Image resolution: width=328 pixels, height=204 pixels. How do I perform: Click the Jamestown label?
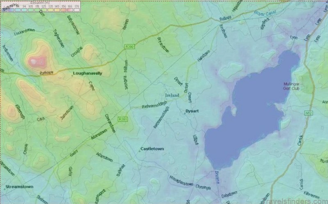67,113
